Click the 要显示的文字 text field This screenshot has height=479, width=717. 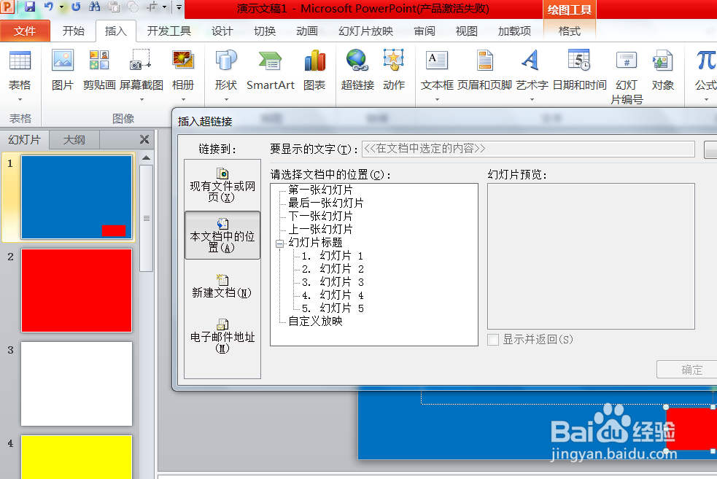pyautogui.click(x=528, y=149)
